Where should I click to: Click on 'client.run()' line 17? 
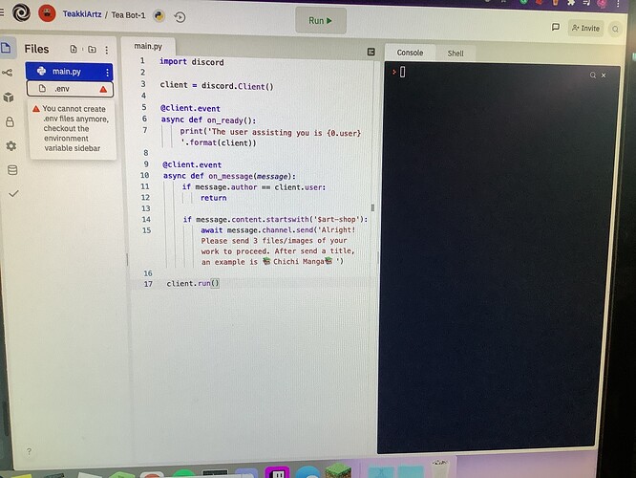click(x=193, y=284)
